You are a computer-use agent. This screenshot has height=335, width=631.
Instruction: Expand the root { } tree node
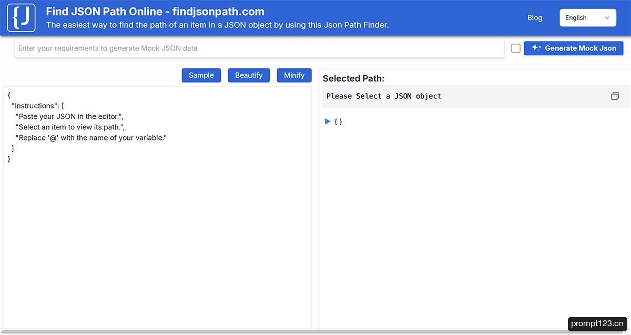coord(328,121)
